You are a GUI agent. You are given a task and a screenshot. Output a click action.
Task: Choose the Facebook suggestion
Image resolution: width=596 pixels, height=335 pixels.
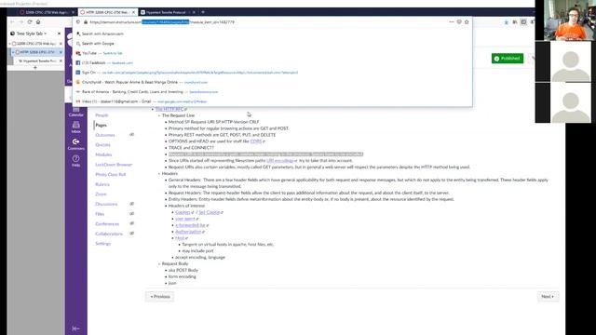pyautogui.click(x=272, y=62)
